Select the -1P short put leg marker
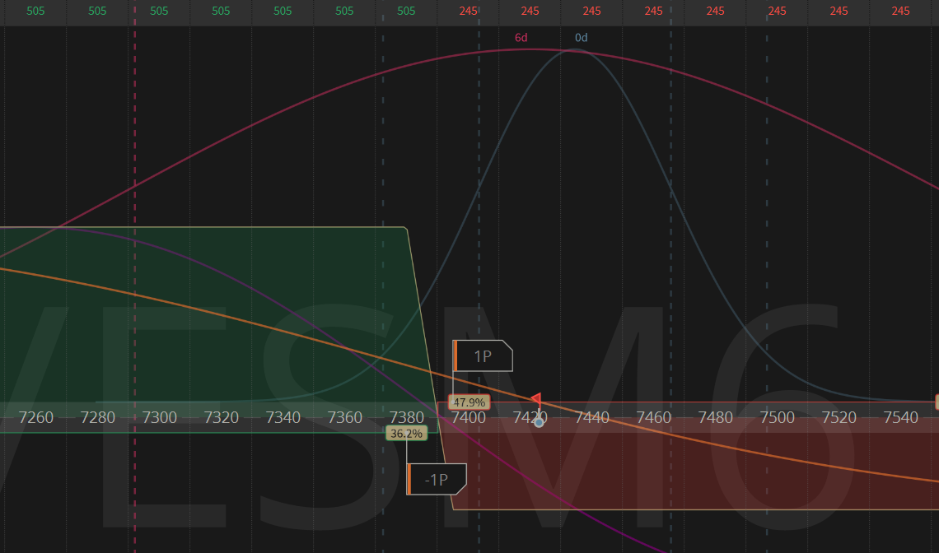This screenshot has height=553, width=939. pyautogui.click(x=437, y=480)
